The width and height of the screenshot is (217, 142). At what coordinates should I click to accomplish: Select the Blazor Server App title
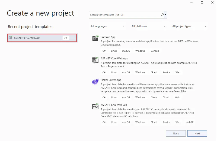(x=111, y=80)
